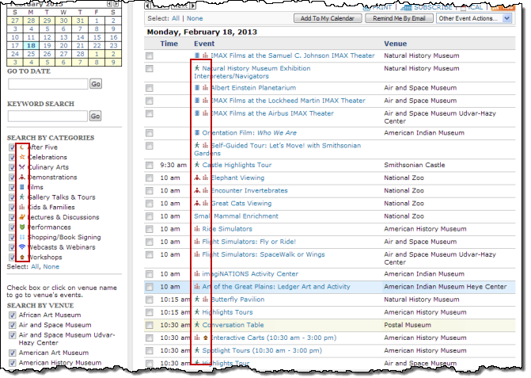Image resolution: width=531 pixels, height=378 pixels.
Task: Click Add To My Calendar button
Action: click(328, 18)
